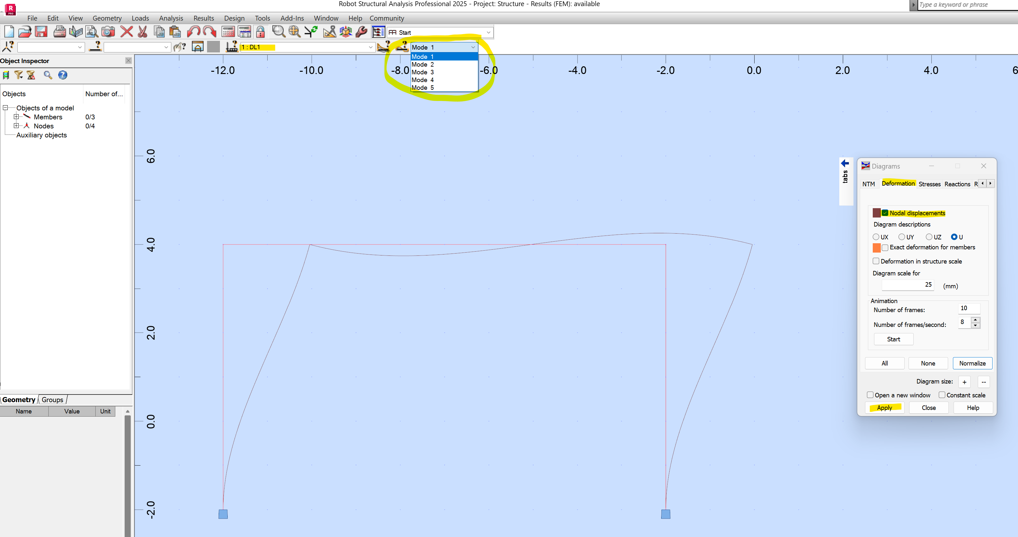This screenshot has width=1018, height=537.
Task: Enable Exact deformation for members
Action: click(x=885, y=247)
